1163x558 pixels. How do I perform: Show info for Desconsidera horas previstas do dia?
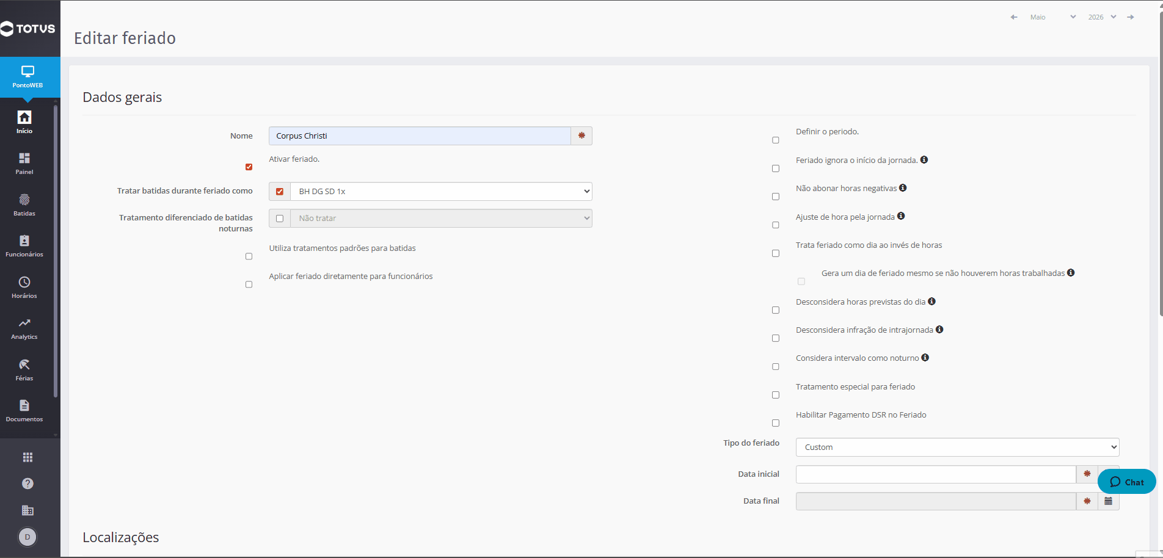[x=931, y=302]
